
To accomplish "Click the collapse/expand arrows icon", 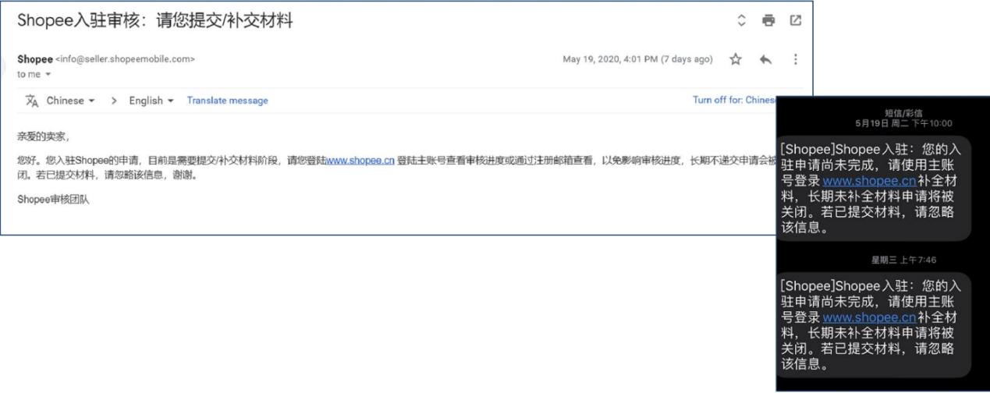I will pyautogui.click(x=742, y=21).
